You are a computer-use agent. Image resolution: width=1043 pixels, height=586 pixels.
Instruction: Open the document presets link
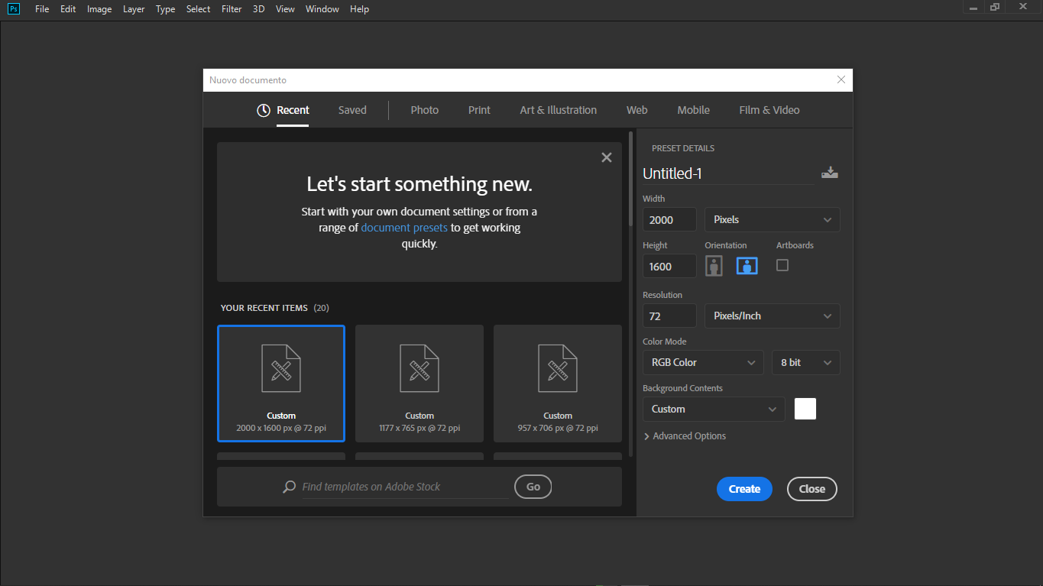(404, 228)
